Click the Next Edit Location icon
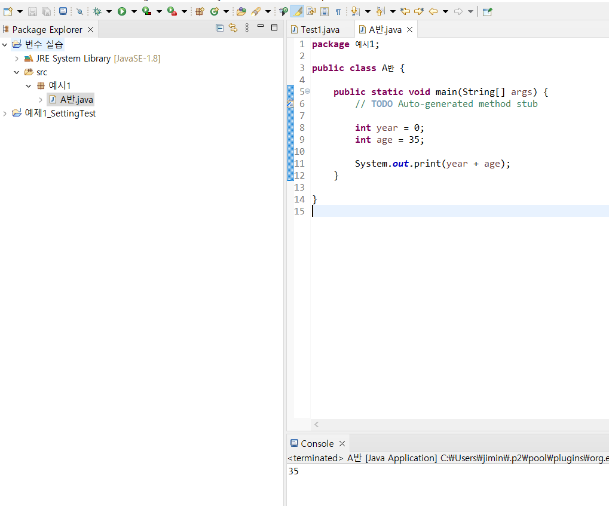This screenshot has width=609, height=506. 419,12
